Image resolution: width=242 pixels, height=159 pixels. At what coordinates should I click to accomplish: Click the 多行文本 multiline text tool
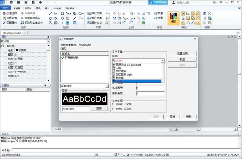point(95,13)
